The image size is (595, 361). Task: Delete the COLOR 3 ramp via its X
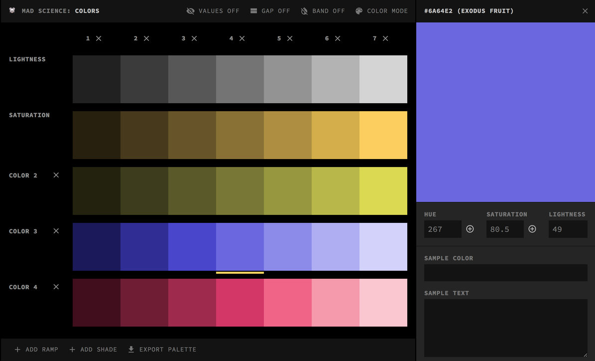pos(55,231)
